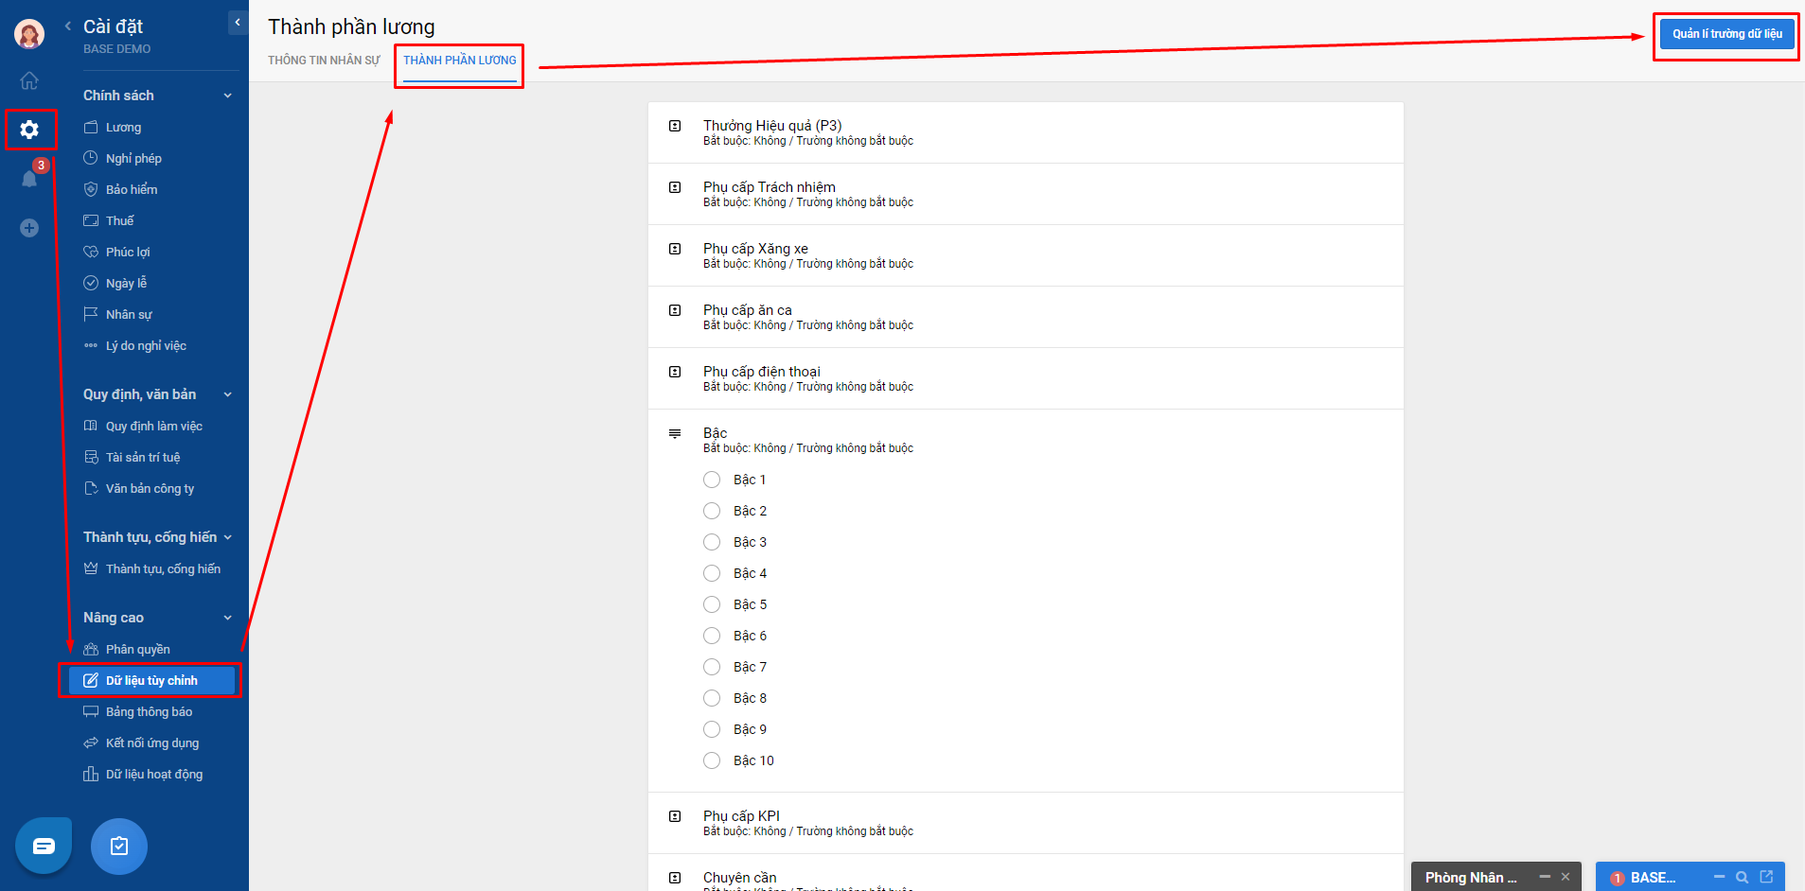1805x891 pixels.
Task: Click the Phúc lợi heart icon
Action: 91,252
